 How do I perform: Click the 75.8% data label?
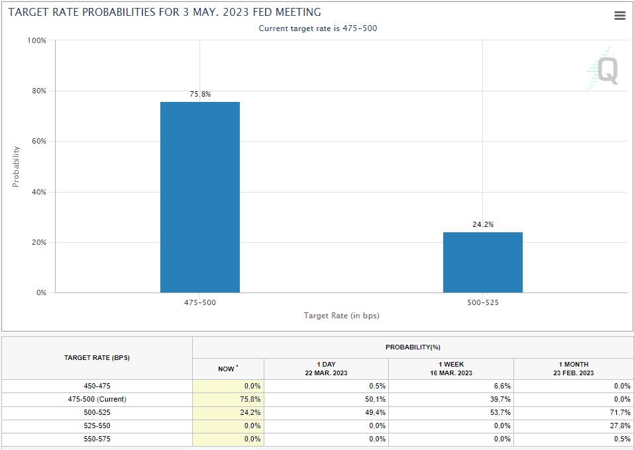[199, 95]
